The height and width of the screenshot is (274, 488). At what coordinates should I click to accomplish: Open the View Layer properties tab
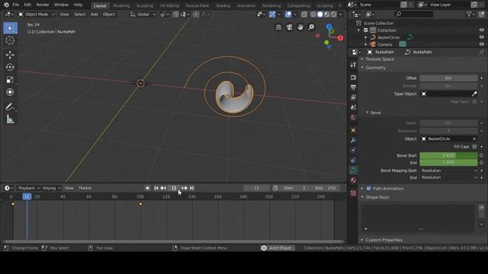click(x=353, y=97)
